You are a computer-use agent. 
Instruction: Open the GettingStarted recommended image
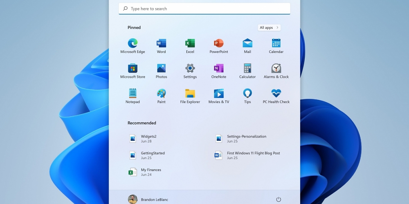tap(147, 155)
